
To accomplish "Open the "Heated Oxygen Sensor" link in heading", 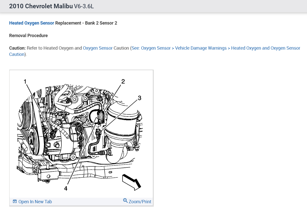I will 32,23.
